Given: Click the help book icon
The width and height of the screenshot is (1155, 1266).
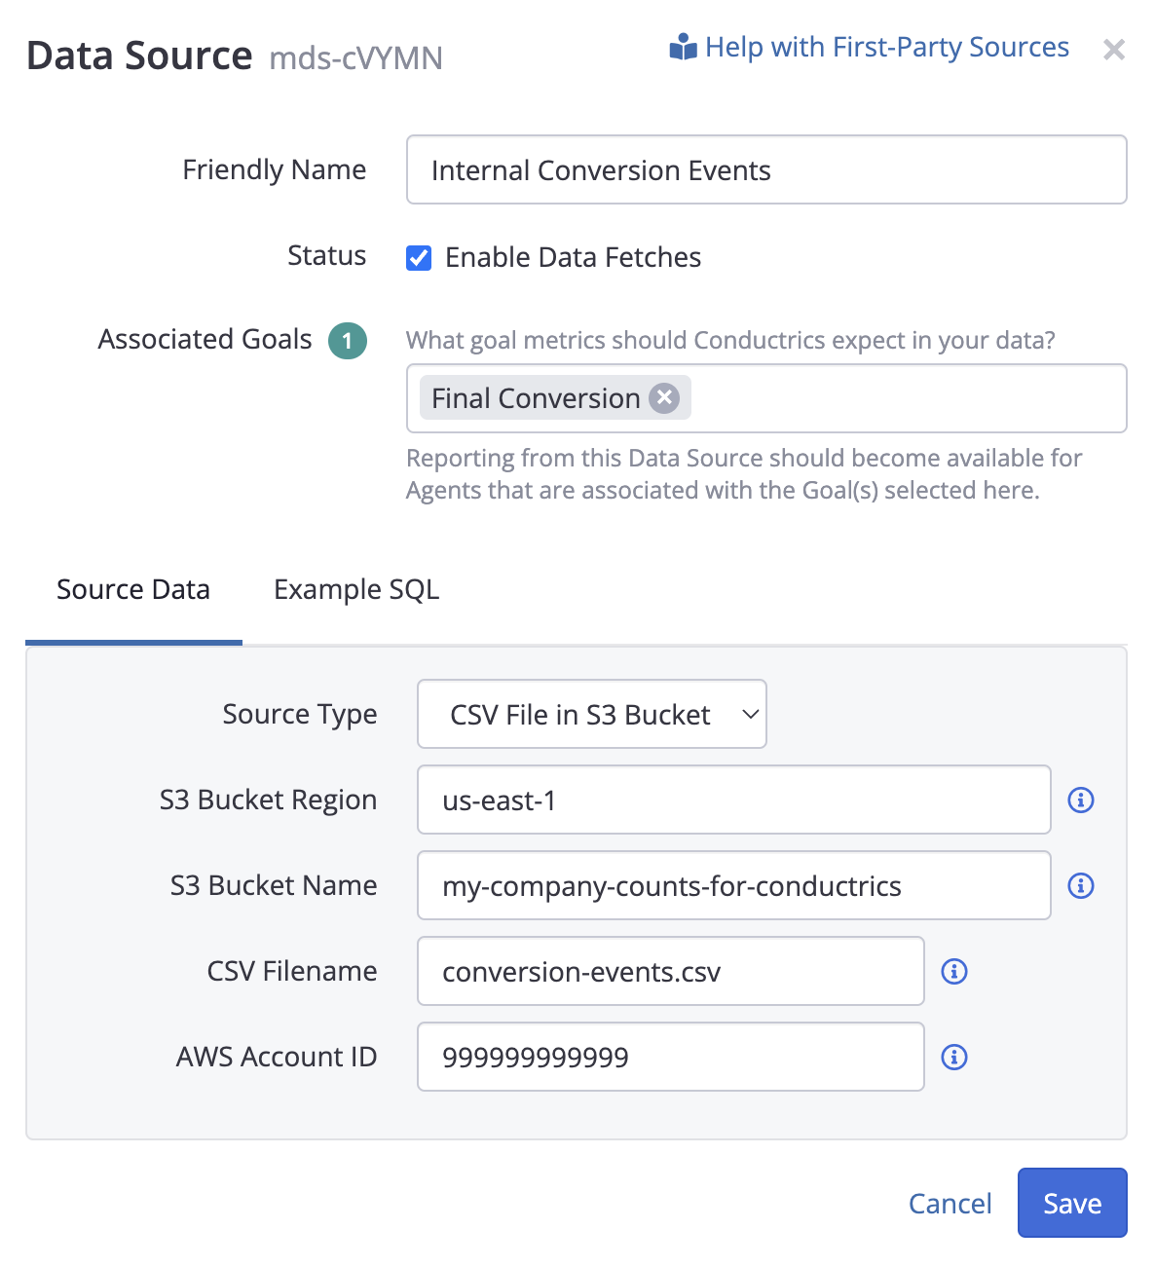Looking at the screenshot, I should pyautogui.click(x=683, y=47).
